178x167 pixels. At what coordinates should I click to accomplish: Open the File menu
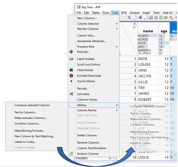tap(79, 13)
